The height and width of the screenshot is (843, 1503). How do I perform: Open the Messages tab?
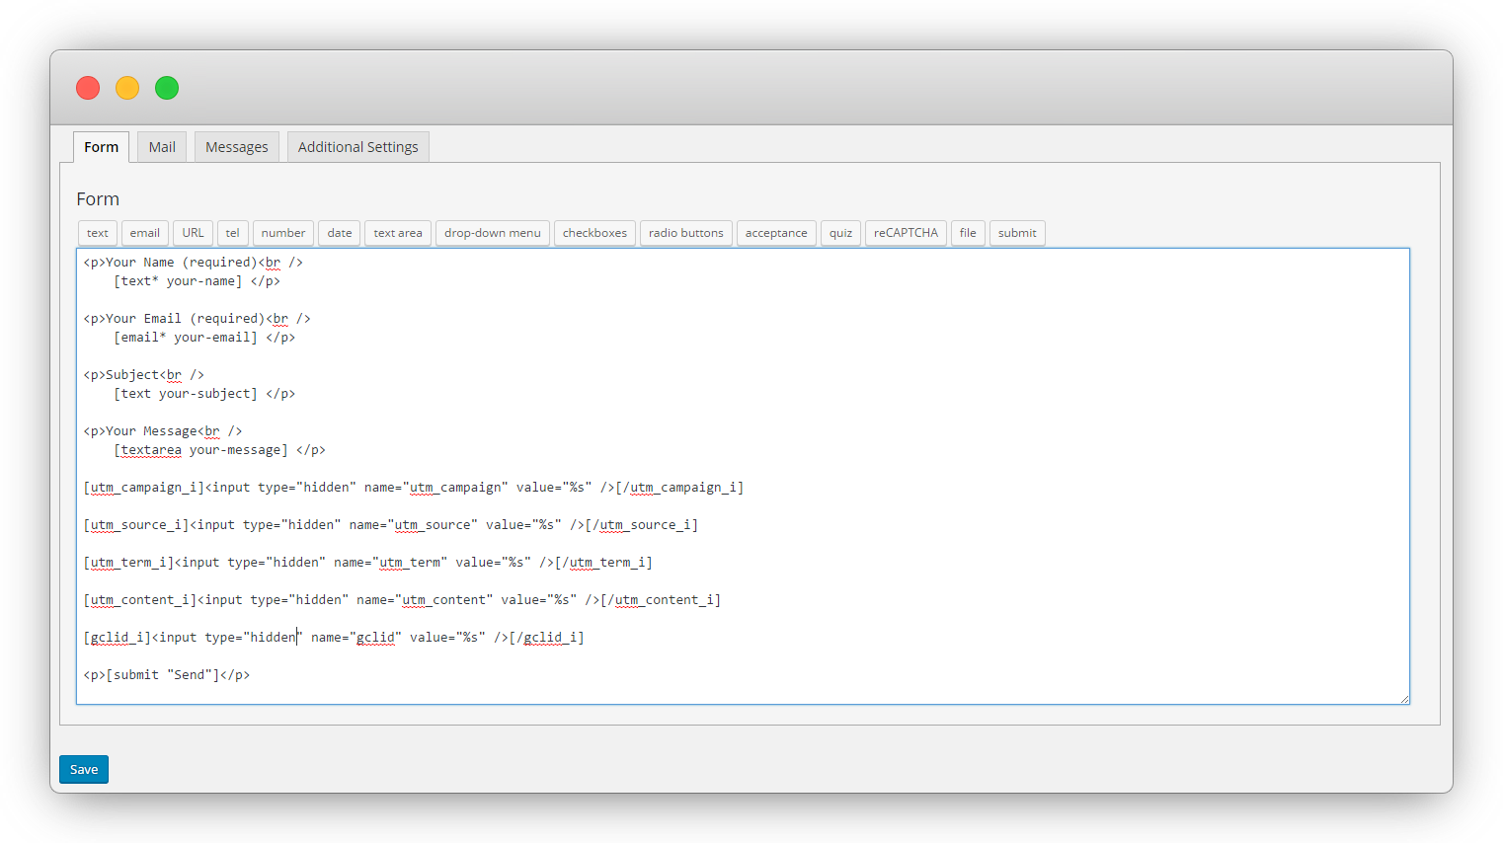point(236,147)
